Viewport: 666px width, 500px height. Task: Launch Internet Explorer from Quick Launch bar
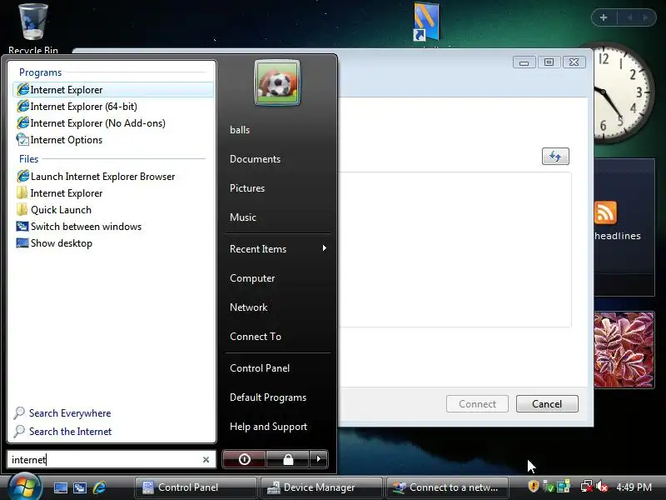99,487
